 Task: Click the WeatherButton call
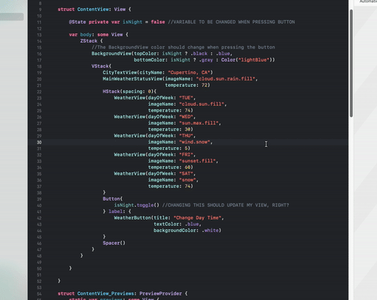click(x=133, y=217)
